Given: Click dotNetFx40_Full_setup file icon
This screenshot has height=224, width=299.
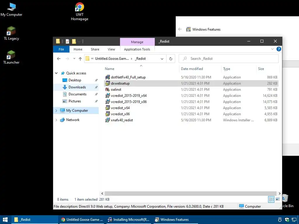Looking at the screenshot, I should pos(107,77).
